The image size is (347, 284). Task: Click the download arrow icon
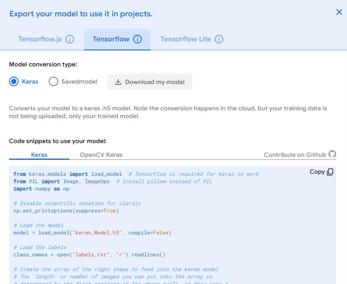(118, 82)
